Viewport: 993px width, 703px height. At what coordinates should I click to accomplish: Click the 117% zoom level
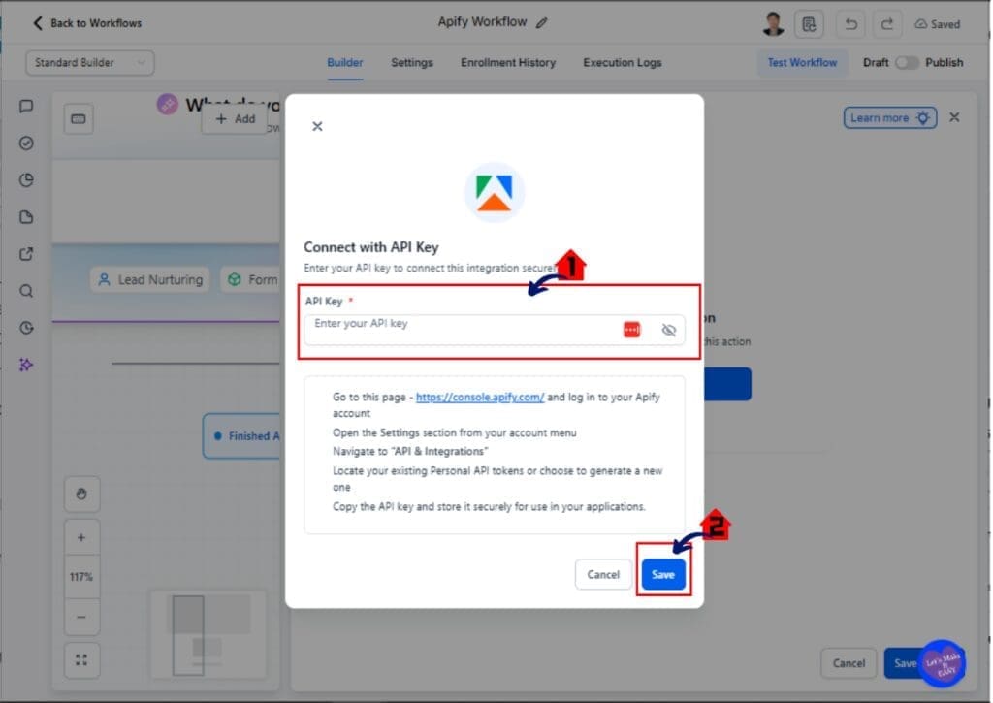point(81,577)
